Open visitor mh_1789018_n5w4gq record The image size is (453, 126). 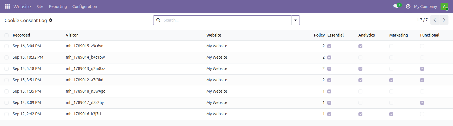click(86, 91)
